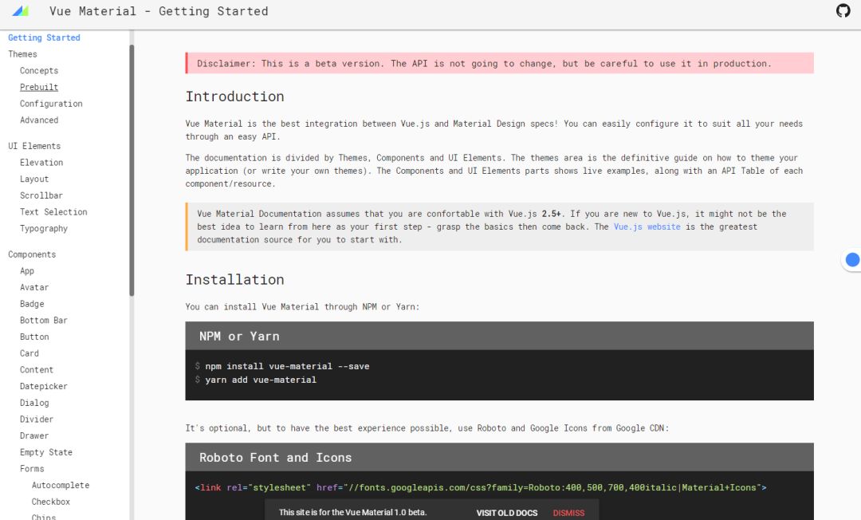Open Configuration under Themes

pos(51,103)
